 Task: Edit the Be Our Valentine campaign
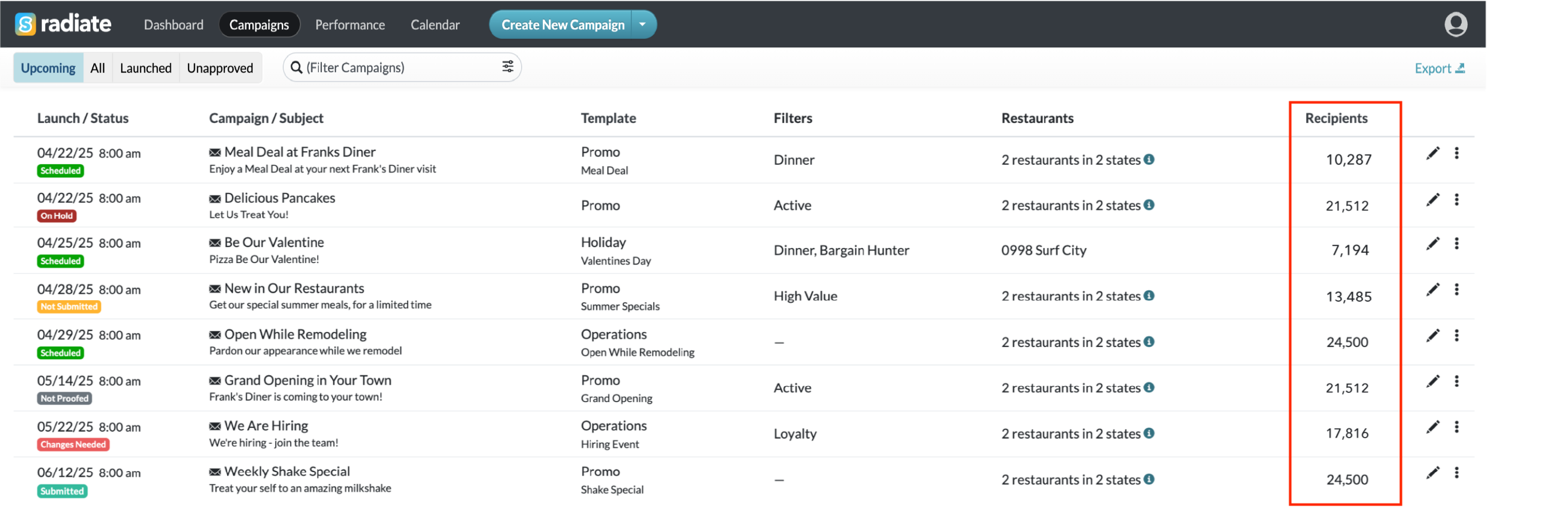[x=1433, y=244]
